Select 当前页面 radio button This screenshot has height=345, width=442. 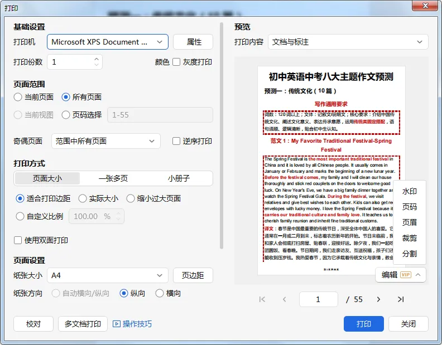pos(18,97)
